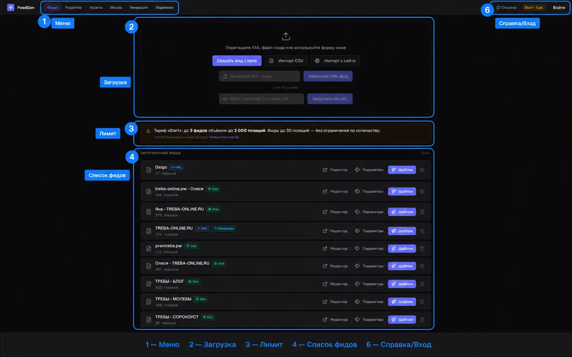Click Шаблон for ТРЕБЫ - СОРОКОУСТ
The height and width of the screenshot is (357, 572).
point(402,320)
